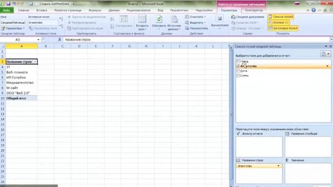Open the Агентство field dropdown in field list

tap(327, 66)
